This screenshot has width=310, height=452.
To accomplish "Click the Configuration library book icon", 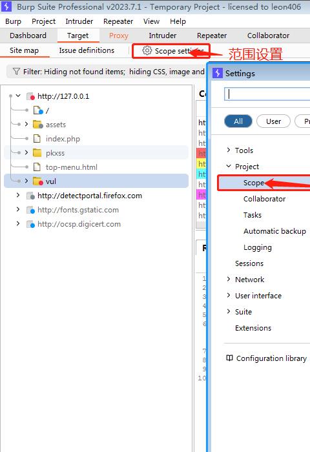I will click(229, 358).
